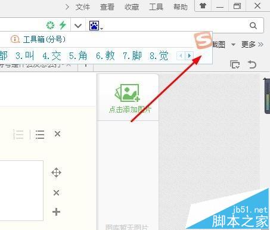
Task: Click the search magnifier icon
Action: coord(253,26)
